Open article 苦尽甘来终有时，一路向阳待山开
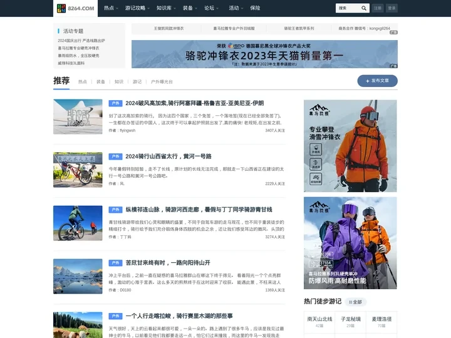451x338 pixels. coord(168,263)
